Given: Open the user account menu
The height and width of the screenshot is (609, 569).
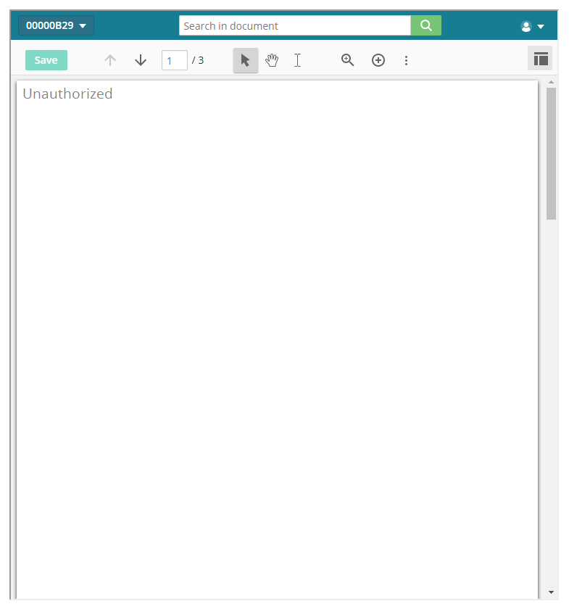Looking at the screenshot, I should [532, 26].
